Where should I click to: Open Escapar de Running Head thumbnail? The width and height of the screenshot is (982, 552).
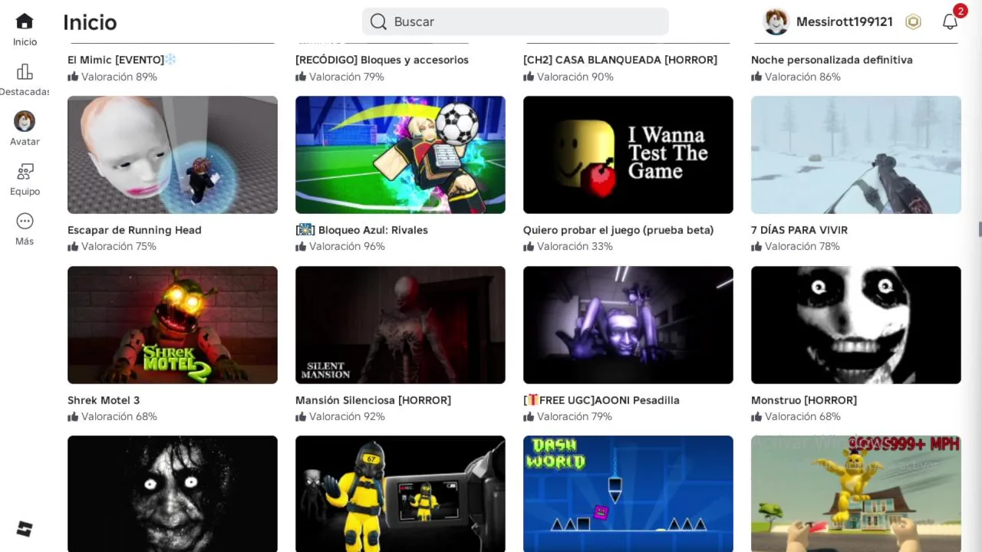pyautogui.click(x=173, y=155)
